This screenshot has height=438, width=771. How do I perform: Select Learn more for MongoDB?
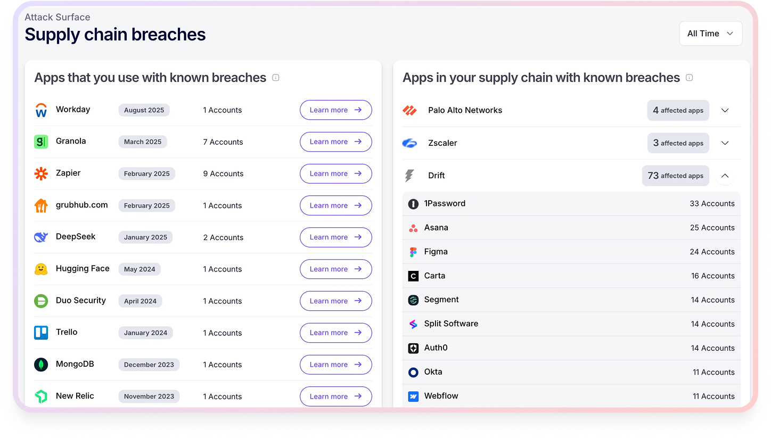336,365
